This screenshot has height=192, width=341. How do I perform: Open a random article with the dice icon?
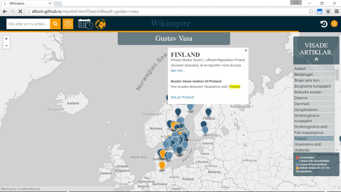pos(68,24)
